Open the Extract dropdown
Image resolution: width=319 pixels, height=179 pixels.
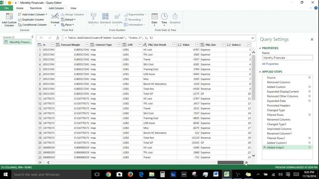click(68, 19)
